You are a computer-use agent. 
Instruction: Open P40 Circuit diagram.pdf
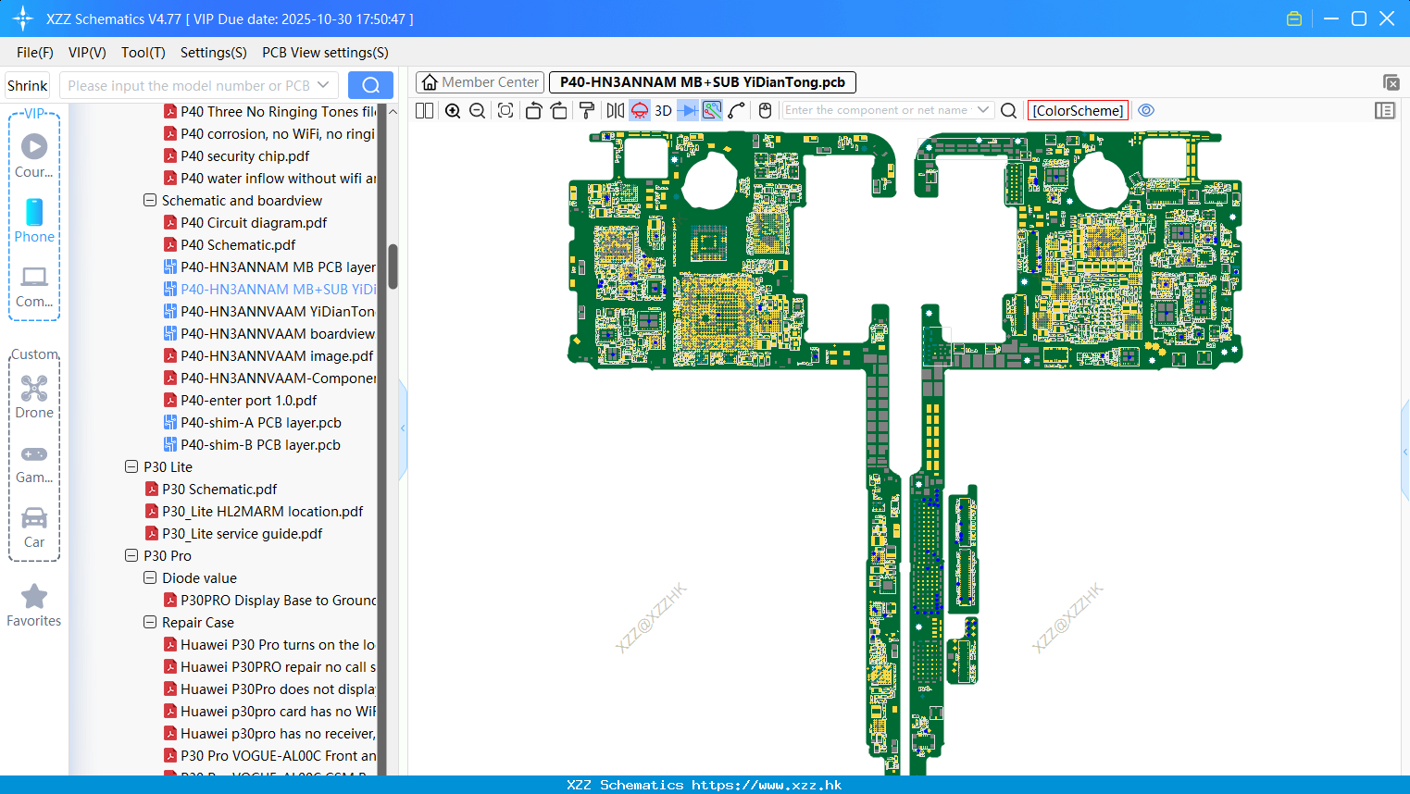pos(254,222)
